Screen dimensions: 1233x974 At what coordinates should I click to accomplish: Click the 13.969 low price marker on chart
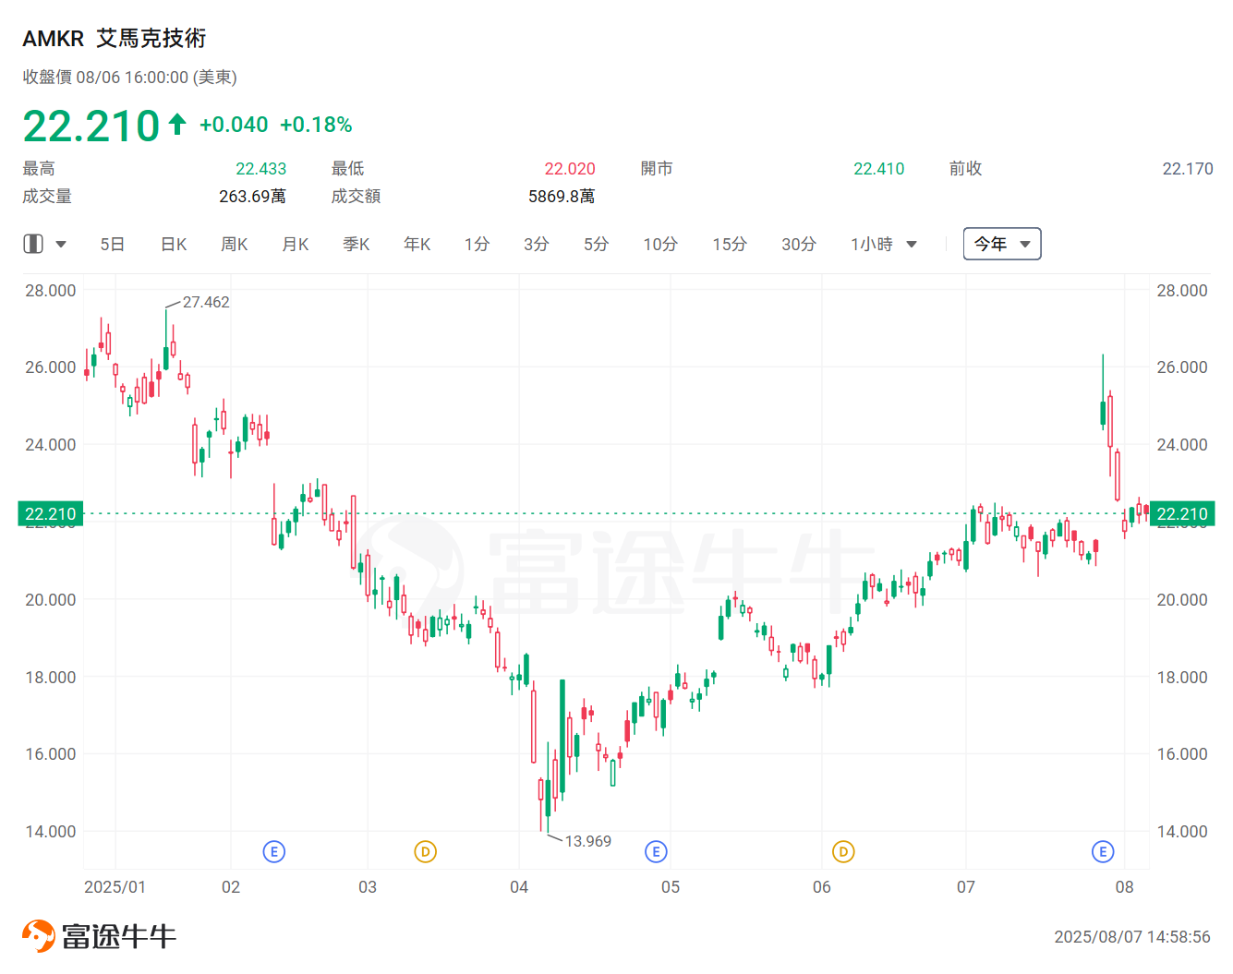[588, 841]
